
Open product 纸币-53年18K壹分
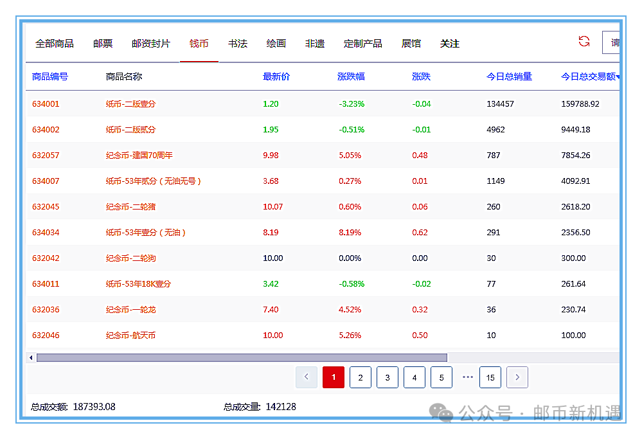[x=138, y=284]
